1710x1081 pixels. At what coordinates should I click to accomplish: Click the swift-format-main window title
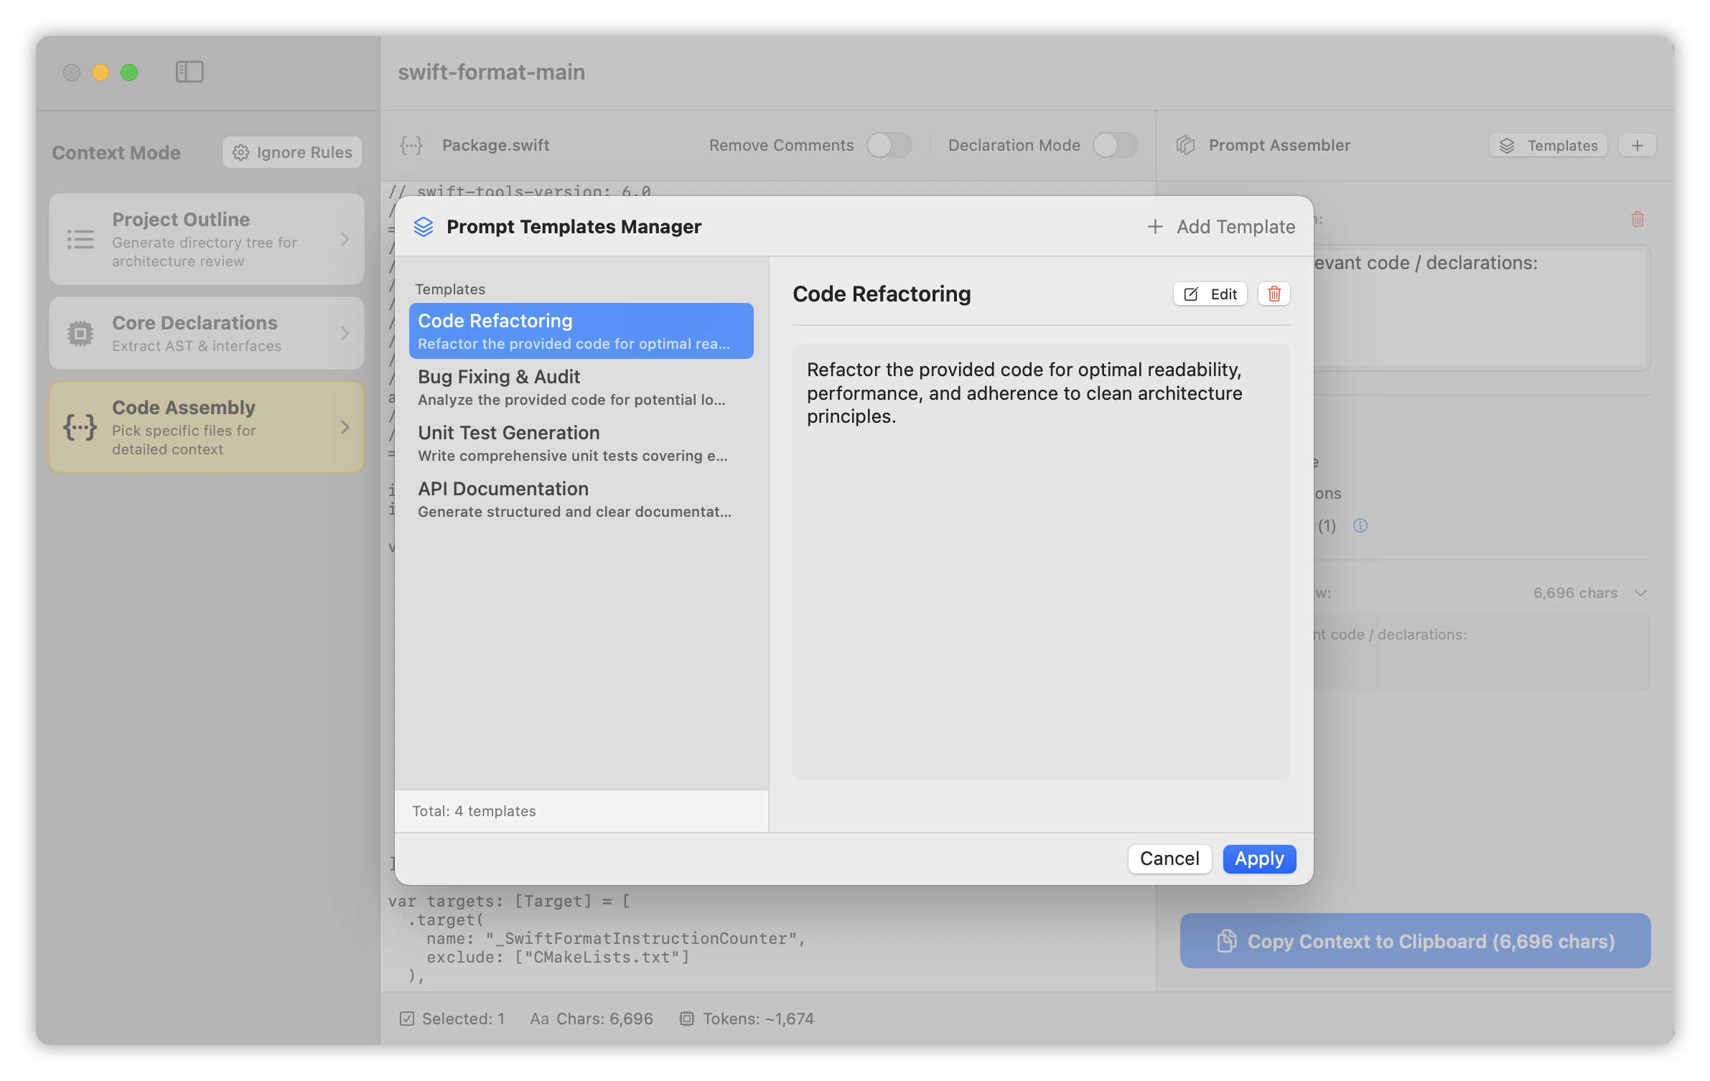(492, 72)
